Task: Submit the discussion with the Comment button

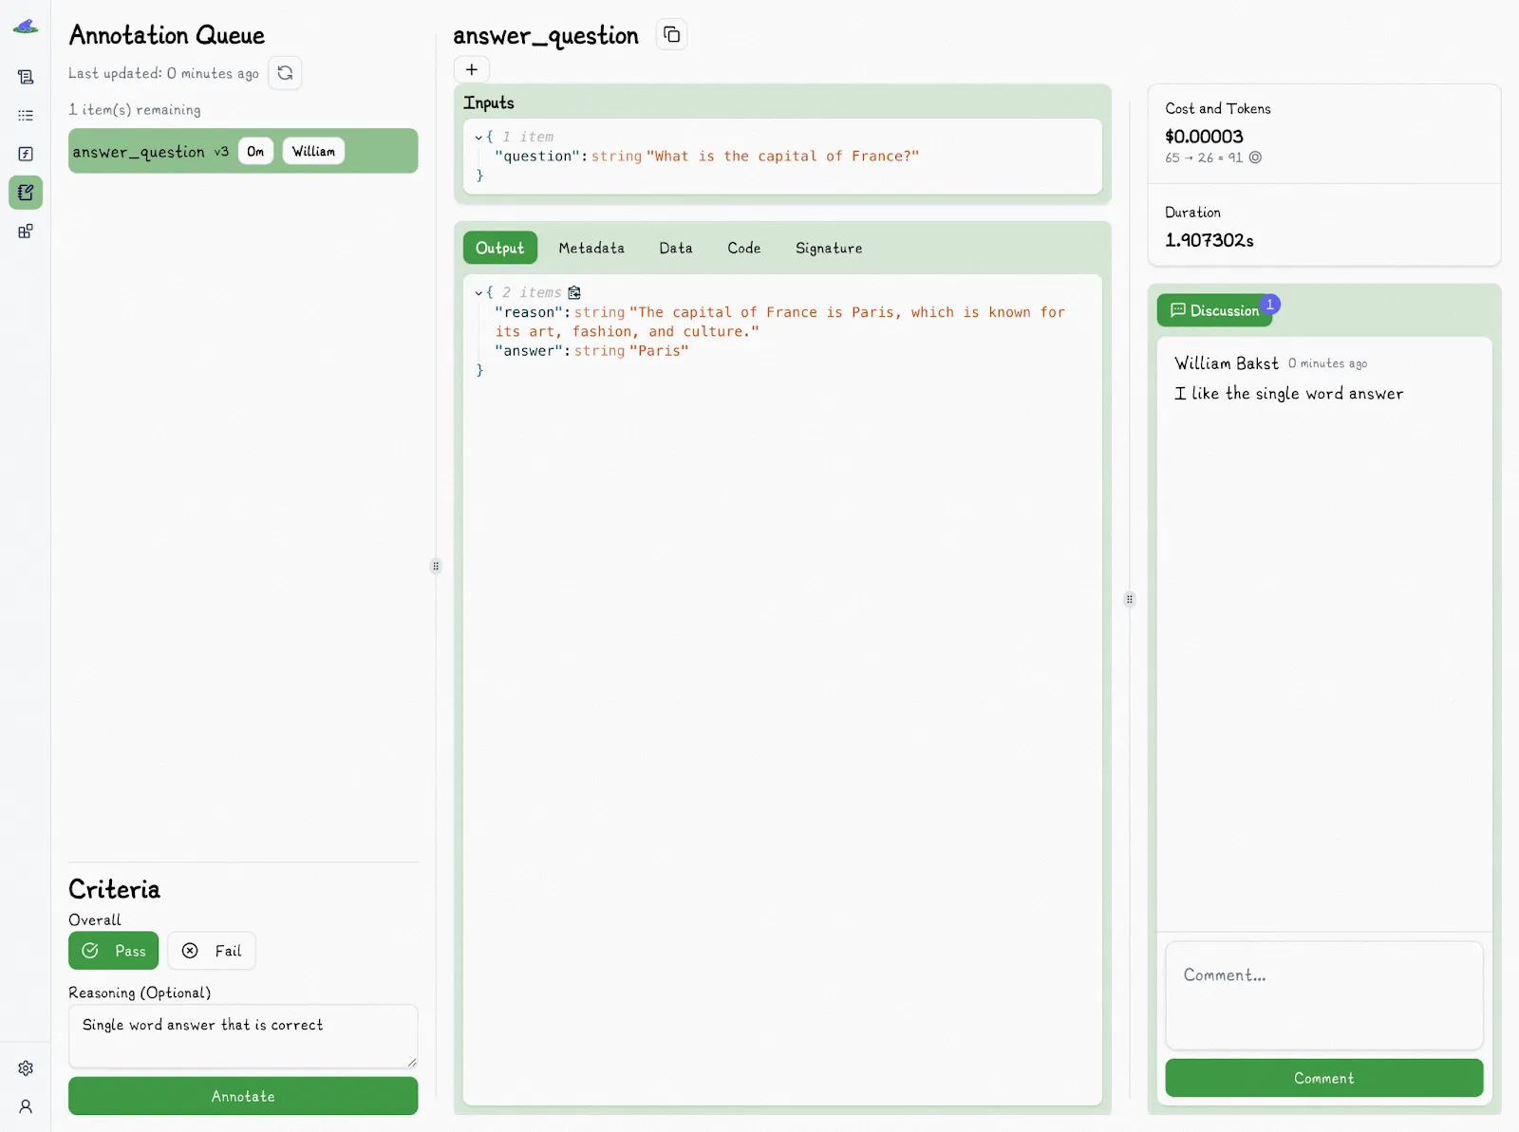Action: click(x=1323, y=1078)
